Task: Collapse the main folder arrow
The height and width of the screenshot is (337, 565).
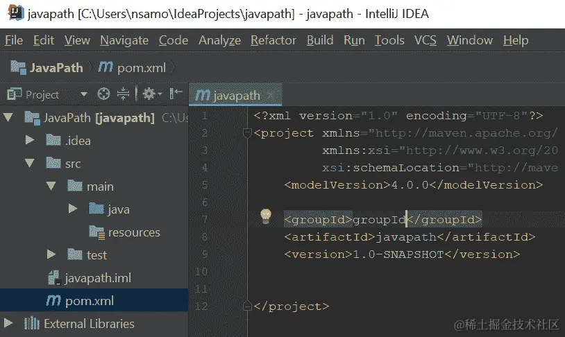Action: click(51, 185)
